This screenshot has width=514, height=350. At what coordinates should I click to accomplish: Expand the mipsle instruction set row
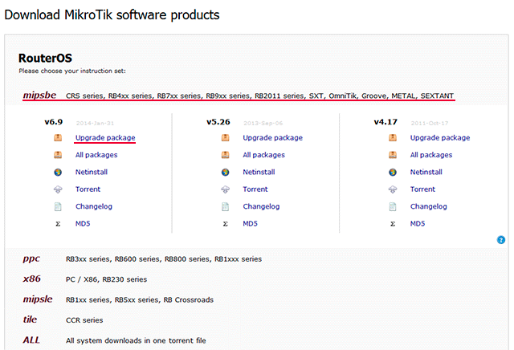[37, 299]
